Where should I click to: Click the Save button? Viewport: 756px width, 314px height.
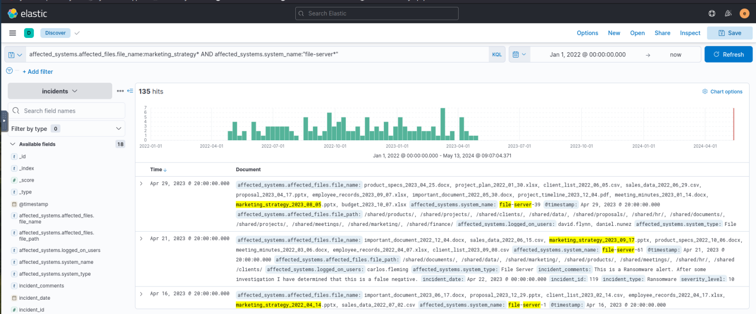(729, 33)
